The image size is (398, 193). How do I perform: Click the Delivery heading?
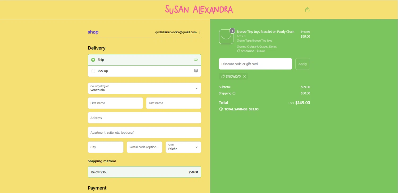click(97, 48)
